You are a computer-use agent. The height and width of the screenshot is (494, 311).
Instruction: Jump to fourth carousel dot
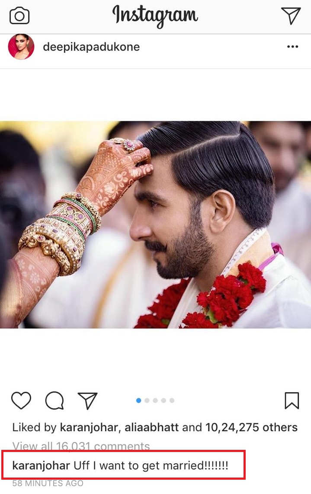click(164, 400)
